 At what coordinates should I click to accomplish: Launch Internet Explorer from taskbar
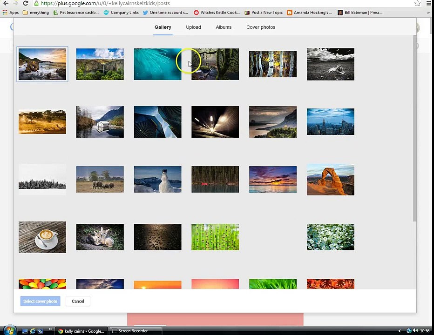click(x=33, y=331)
